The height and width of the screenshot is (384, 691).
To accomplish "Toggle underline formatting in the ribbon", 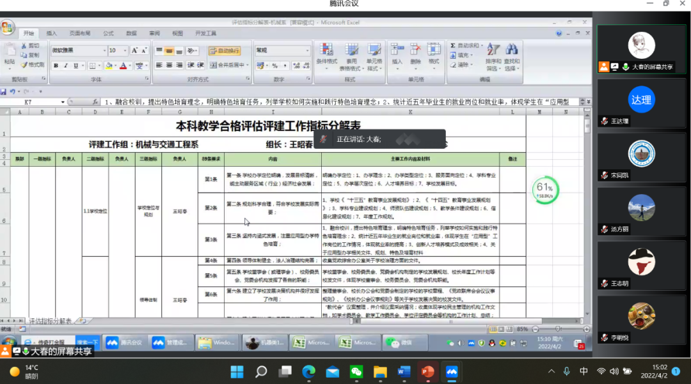I will [x=76, y=65].
